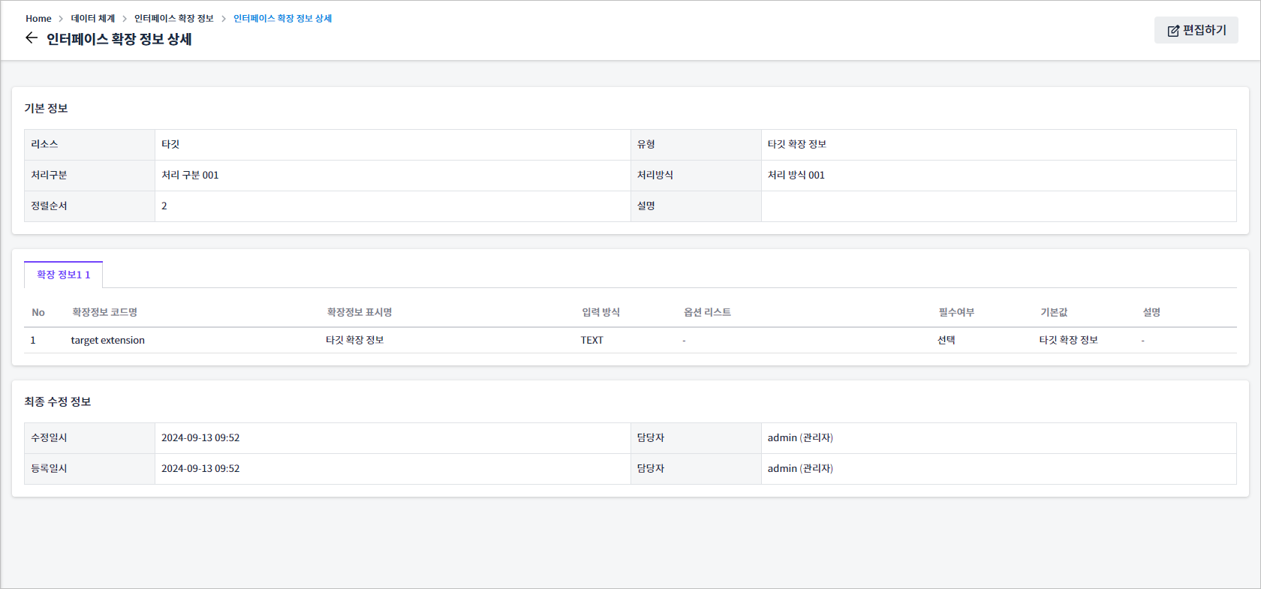Click the 최종 수정 정보 section heading
This screenshot has width=1261, height=589.
point(58,401)
